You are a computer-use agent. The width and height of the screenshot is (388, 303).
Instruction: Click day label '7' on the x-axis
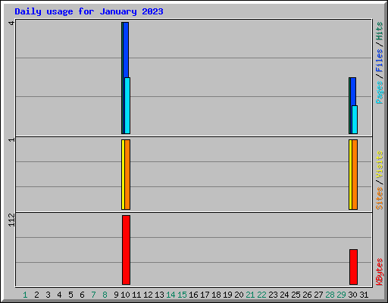pyautogui.click(x=93, y=295)
